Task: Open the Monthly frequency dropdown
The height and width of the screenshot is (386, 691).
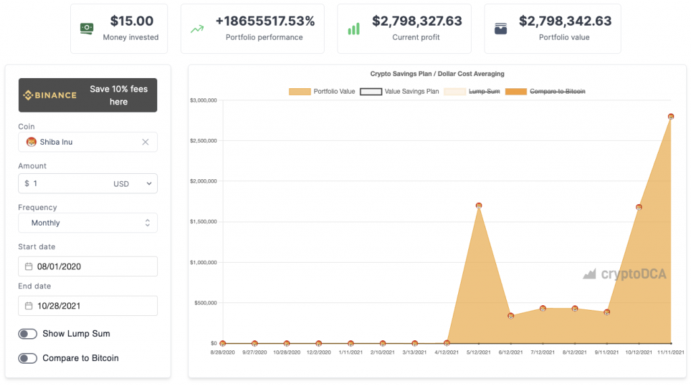Action: [x=88, y=223]
